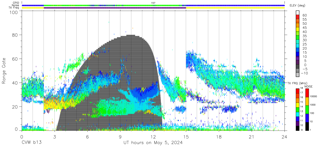The image size is (320, 148).
Task: Click the red top segment of NOISE colorbar
Action: click(x=307, y=93)
